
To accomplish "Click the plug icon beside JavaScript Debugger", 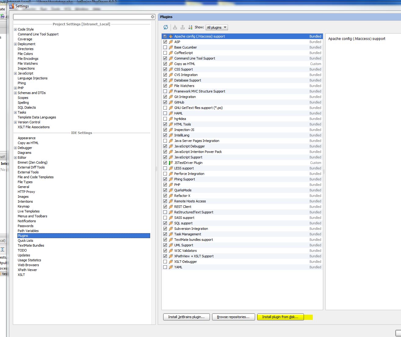I will [171, 146].
